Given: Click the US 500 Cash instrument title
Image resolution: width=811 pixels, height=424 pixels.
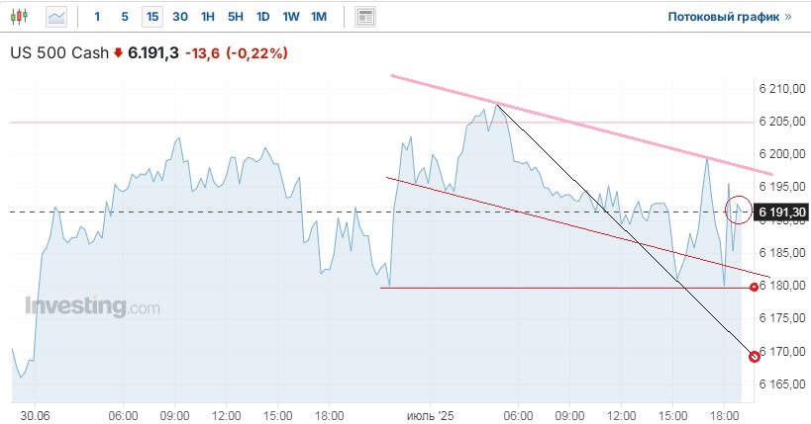Looking at the screenshot, I should pyautogui.click(x=58, y=53).
